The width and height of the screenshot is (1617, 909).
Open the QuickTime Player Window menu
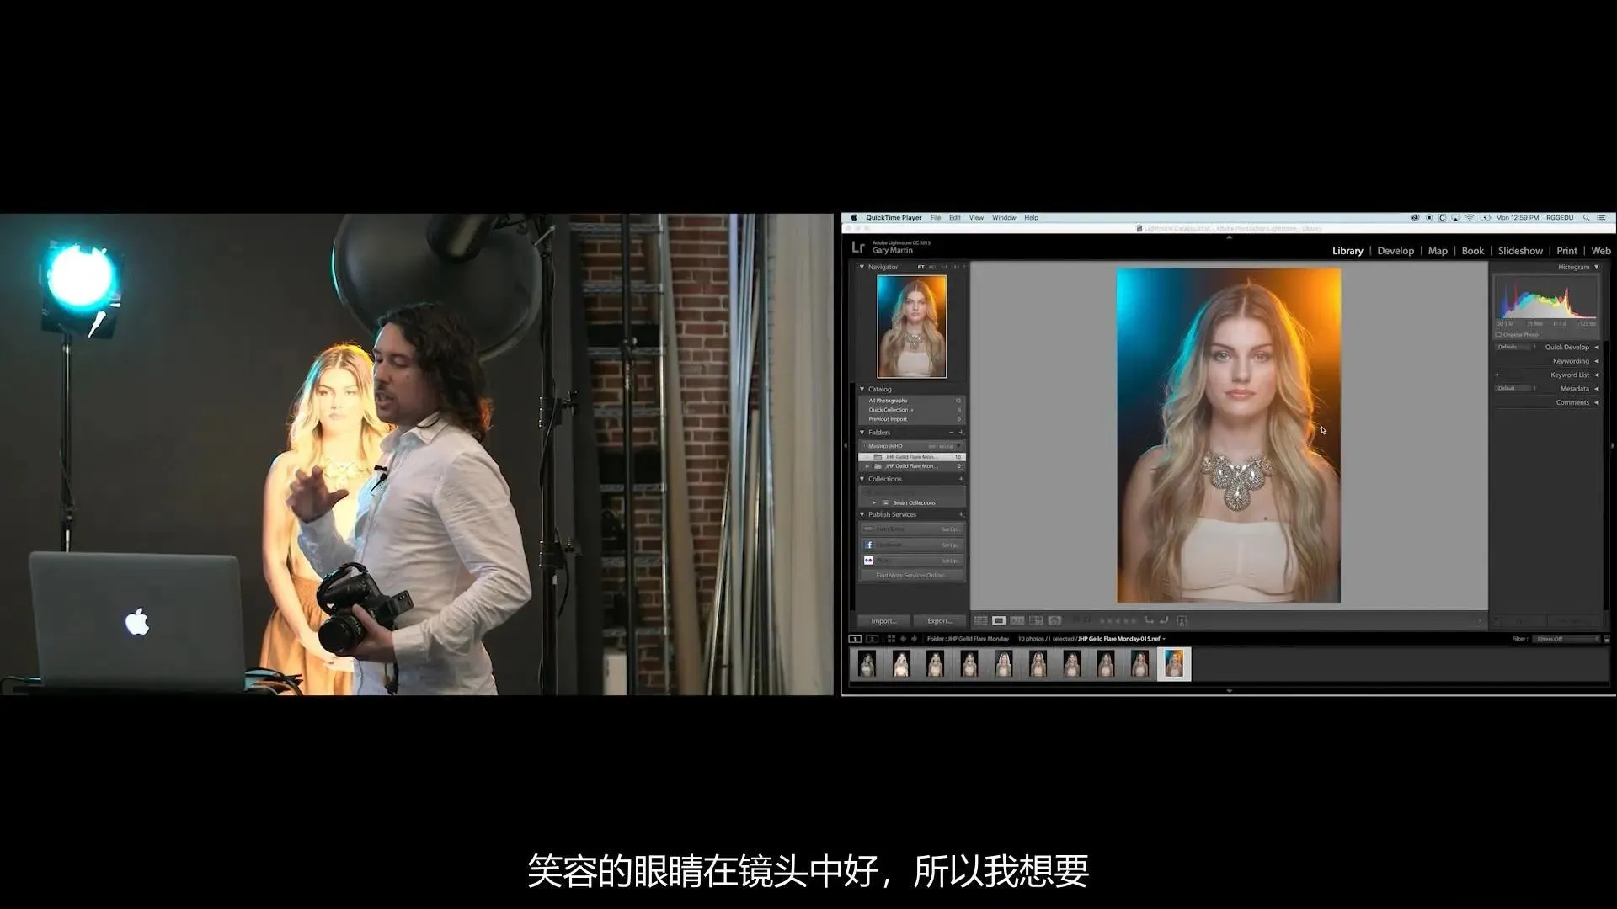[x=1003, y=218]
